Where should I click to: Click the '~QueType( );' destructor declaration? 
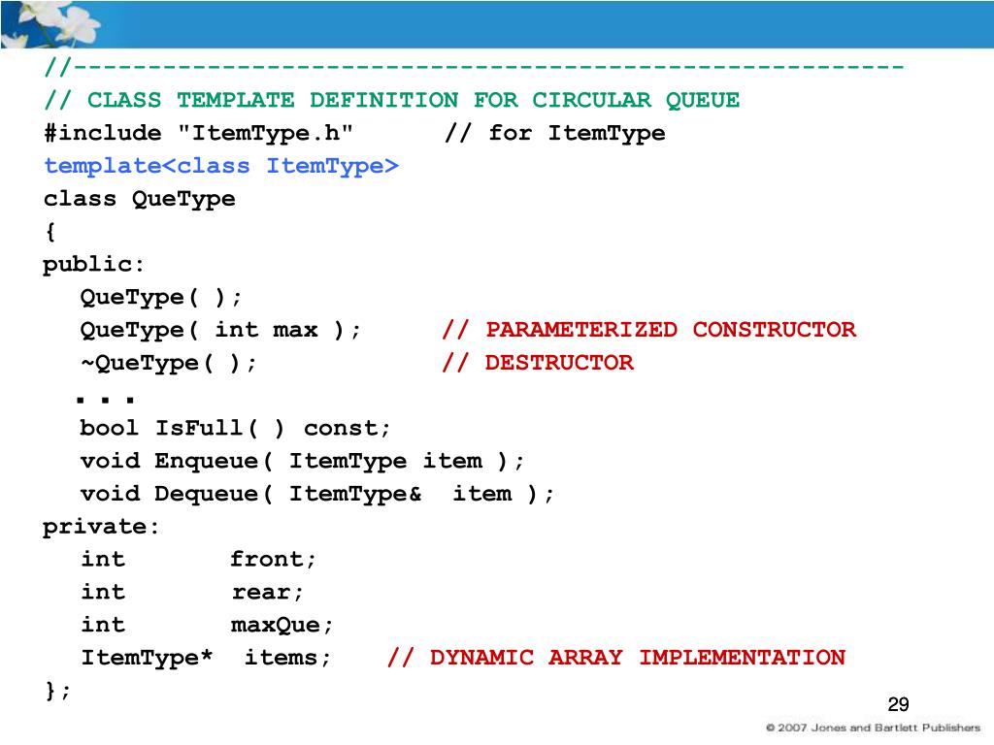[169, 363]
